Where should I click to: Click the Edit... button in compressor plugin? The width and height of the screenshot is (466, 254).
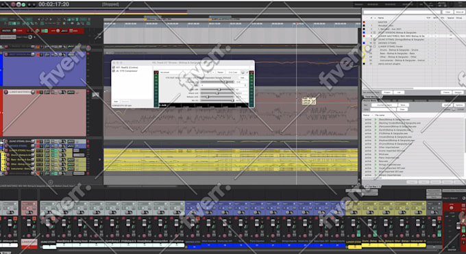point(243,78)
